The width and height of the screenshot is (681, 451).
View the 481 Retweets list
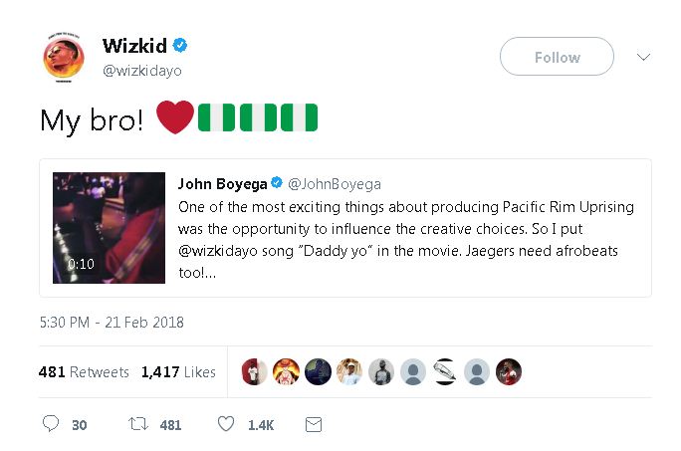click(x=84, y=372)
